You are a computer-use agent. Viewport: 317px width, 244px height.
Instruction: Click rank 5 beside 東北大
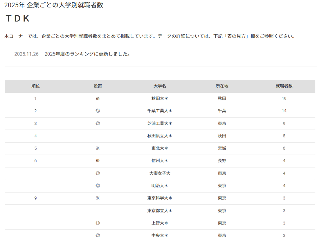click(x=36, y=148)
